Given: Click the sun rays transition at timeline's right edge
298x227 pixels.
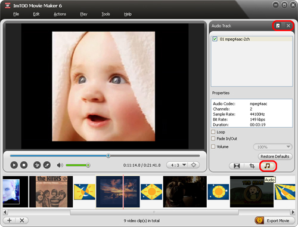Looking at the screenshot, I should point(285,192).
